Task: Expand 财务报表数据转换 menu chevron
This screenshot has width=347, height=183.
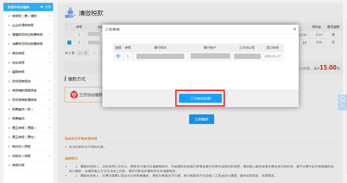Action: (50, 100)
